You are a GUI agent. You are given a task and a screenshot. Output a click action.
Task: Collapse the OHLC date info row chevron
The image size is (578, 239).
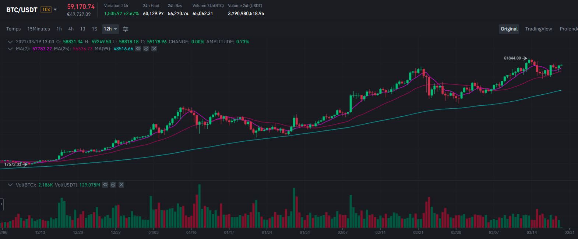coord(10,42)
